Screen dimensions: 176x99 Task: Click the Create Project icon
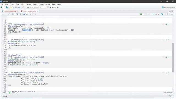(7, 7)
